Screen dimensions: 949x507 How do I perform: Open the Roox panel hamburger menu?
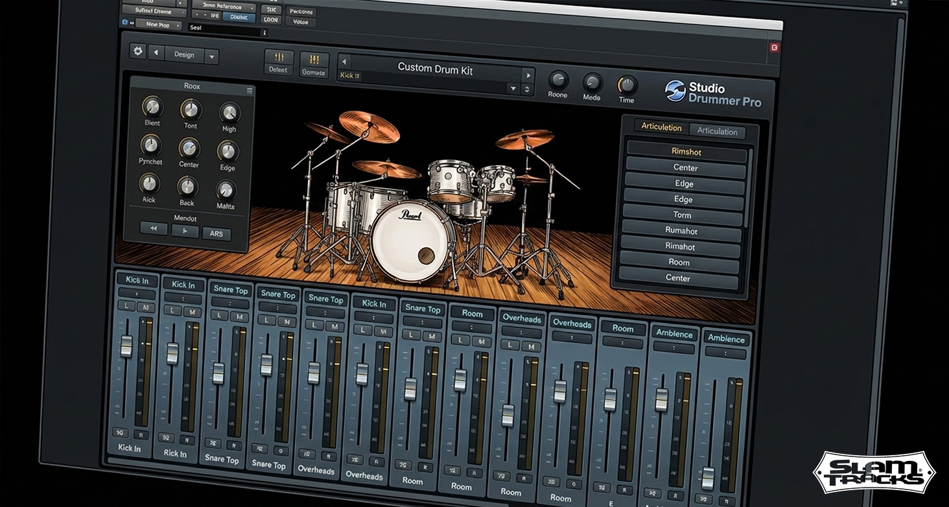click(x=248, y=91)
